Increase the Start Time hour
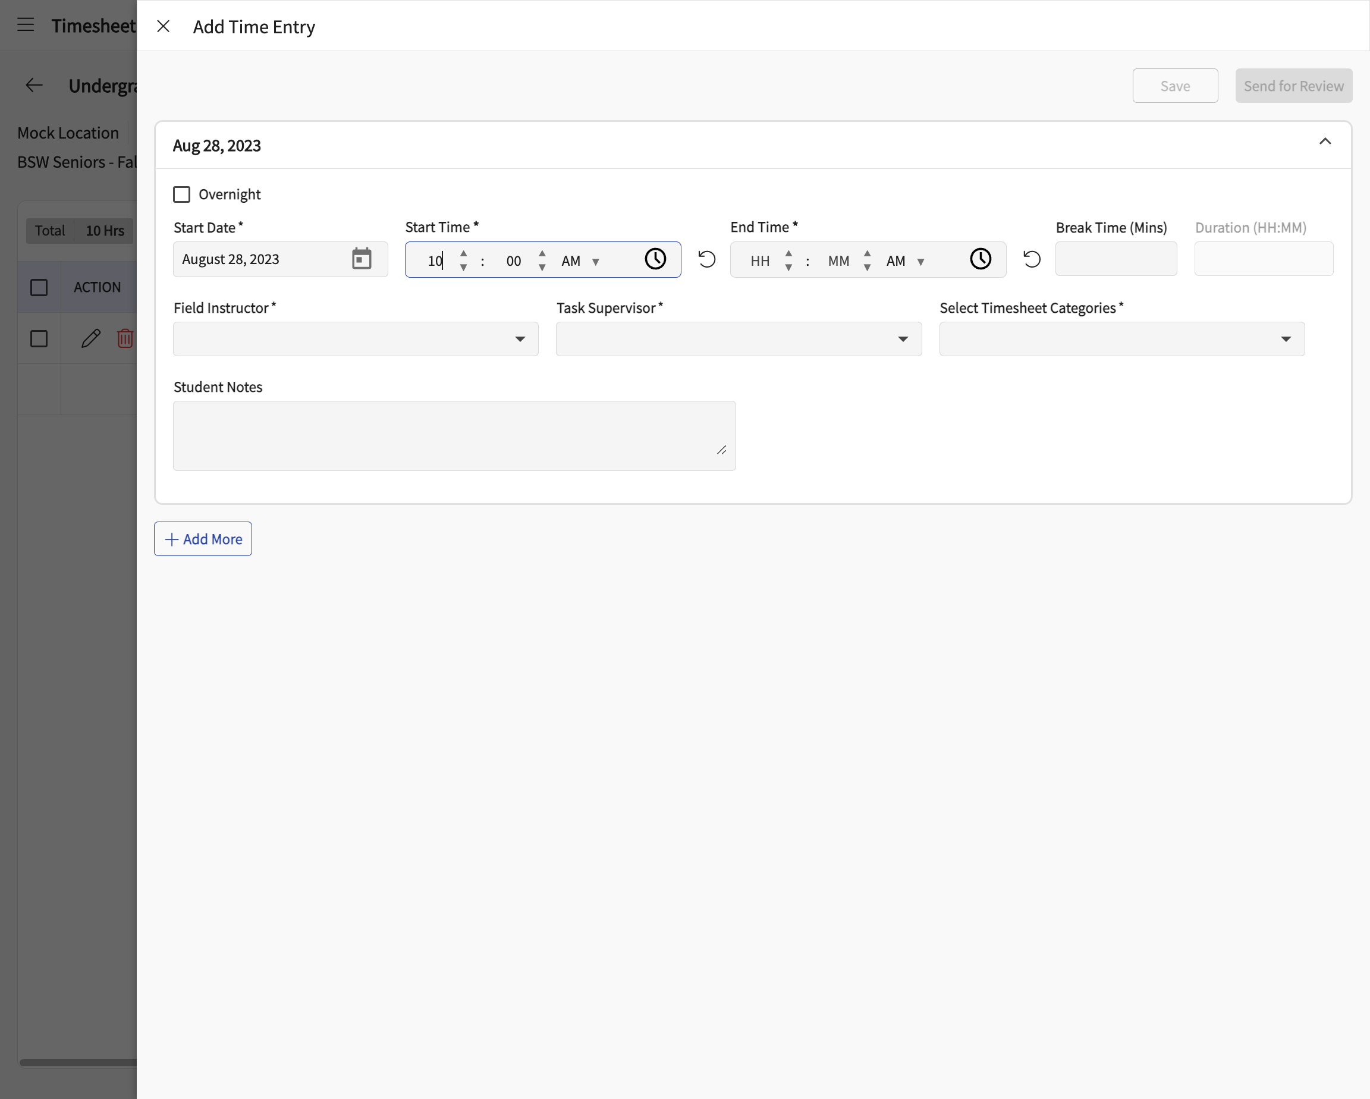Screen dimensions: 1370x1099 (463, 253)
